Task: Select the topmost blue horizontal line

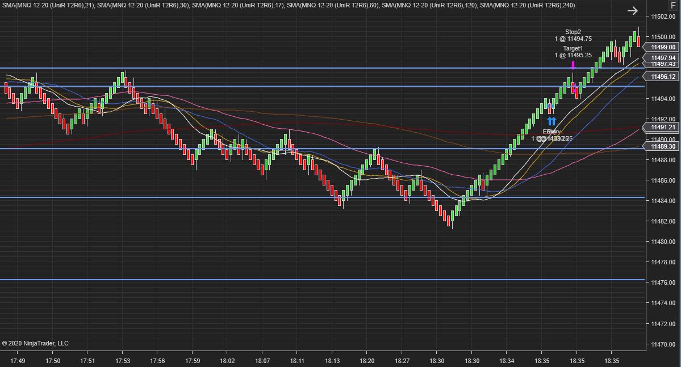Action: click(322, 68)
